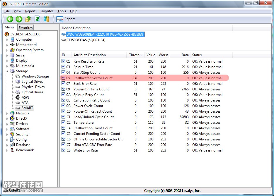
Task: Expand the Computer tree node
Action: (x=7, y=40)
